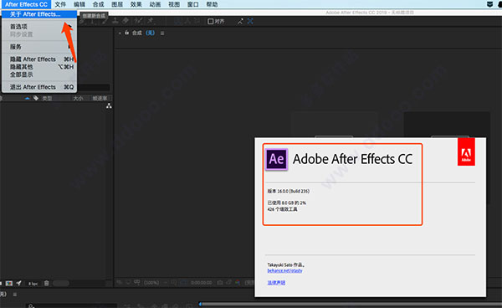The height and width of the screenshot is (308, 502).
Task: Open the project flowchart view icon
Action: (x=109, y=105)
